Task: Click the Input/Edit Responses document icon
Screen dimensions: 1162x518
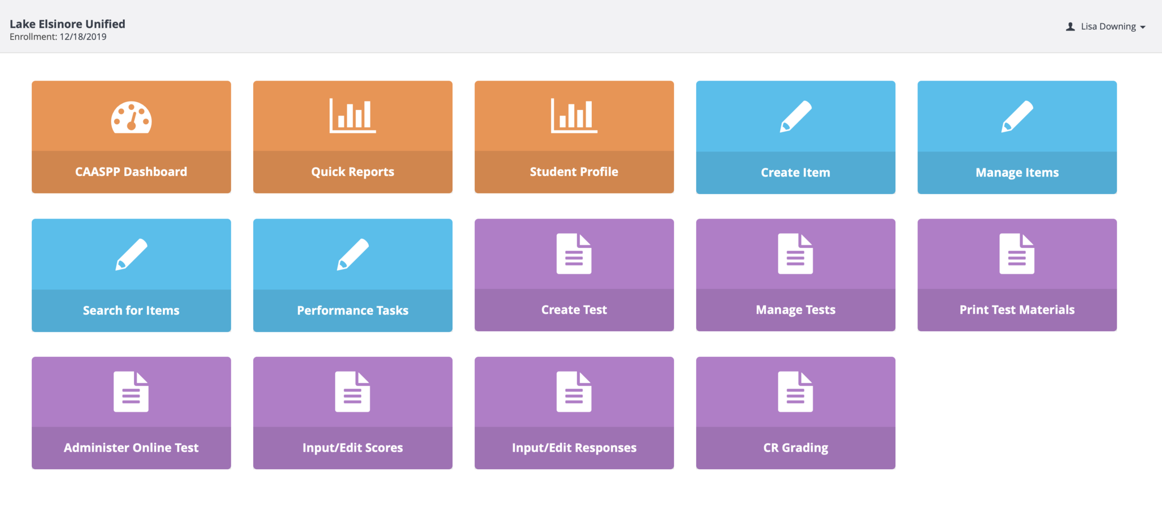Action: 574,391
